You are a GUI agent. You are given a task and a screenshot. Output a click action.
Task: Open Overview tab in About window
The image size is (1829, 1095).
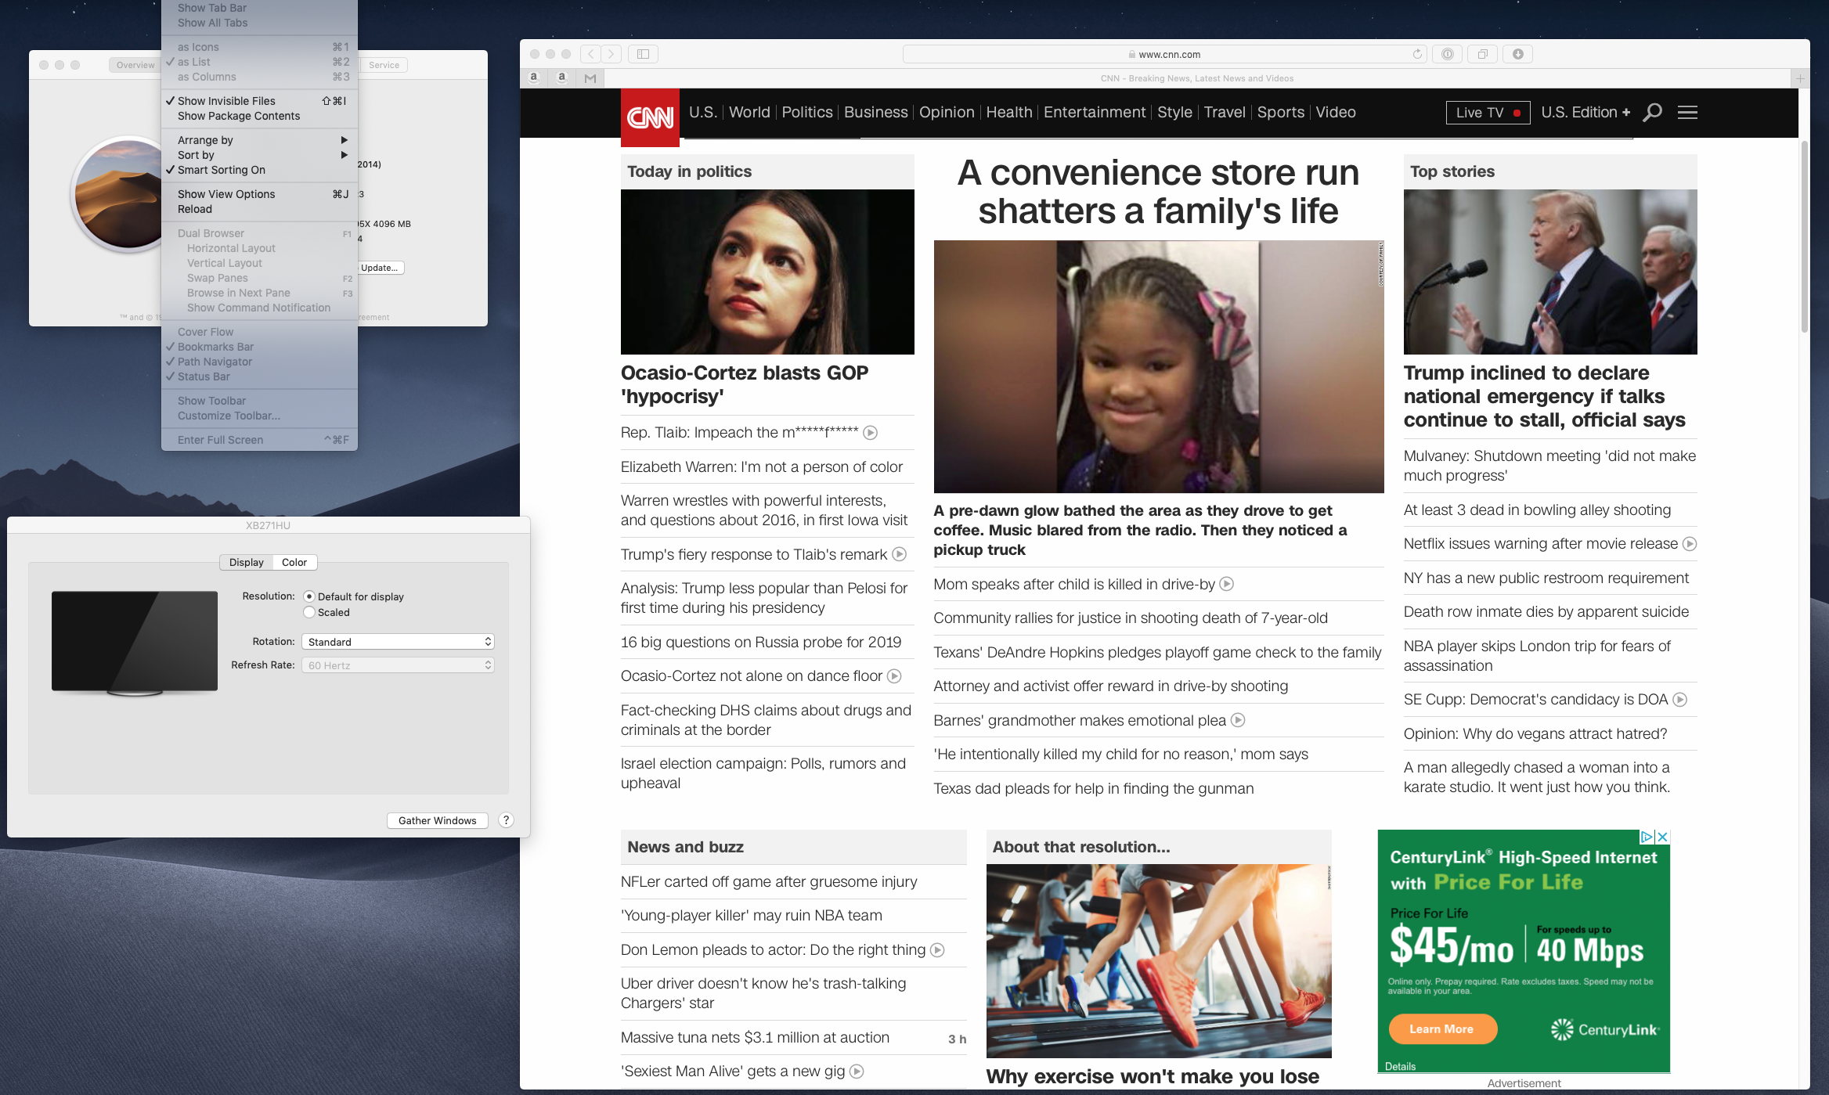pyautogui.click(x=135, y=65)
